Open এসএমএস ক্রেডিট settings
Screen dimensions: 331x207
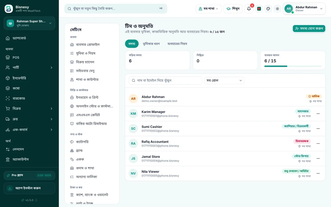pos(92,115)
